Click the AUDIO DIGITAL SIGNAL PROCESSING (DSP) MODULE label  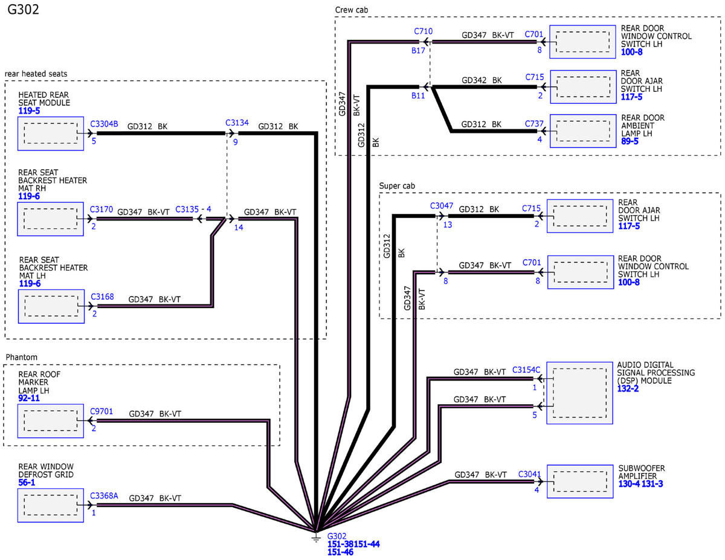point(656,373)
